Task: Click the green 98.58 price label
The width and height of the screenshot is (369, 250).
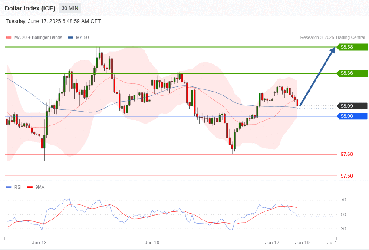Action: (x=353, y=47)
